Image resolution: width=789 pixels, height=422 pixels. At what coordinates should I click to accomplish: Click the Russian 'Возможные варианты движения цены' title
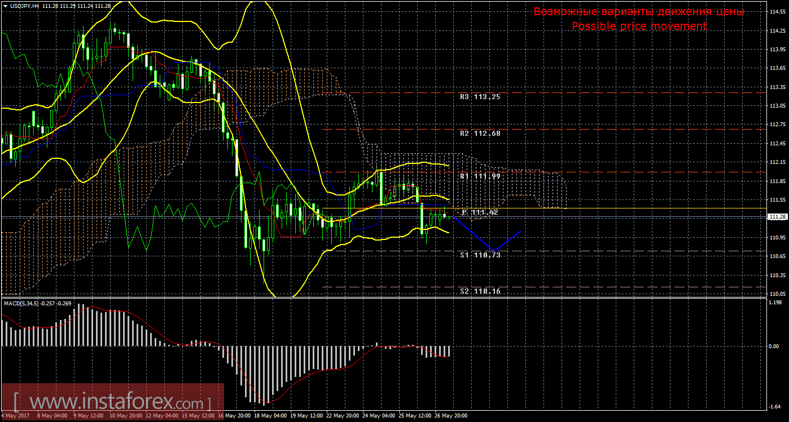coord(638,12)
